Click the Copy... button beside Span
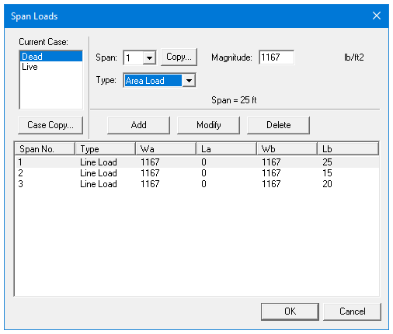393x334 pixels. (179, 57)
